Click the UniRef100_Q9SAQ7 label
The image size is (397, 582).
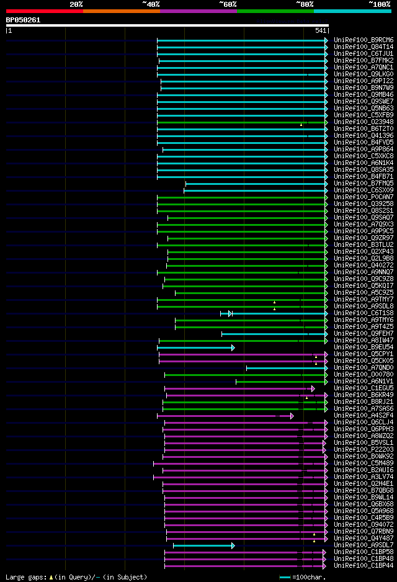(x=364, y=218)
